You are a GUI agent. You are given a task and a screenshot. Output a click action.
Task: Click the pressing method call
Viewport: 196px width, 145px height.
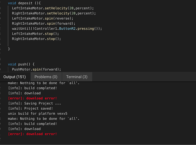86,29
